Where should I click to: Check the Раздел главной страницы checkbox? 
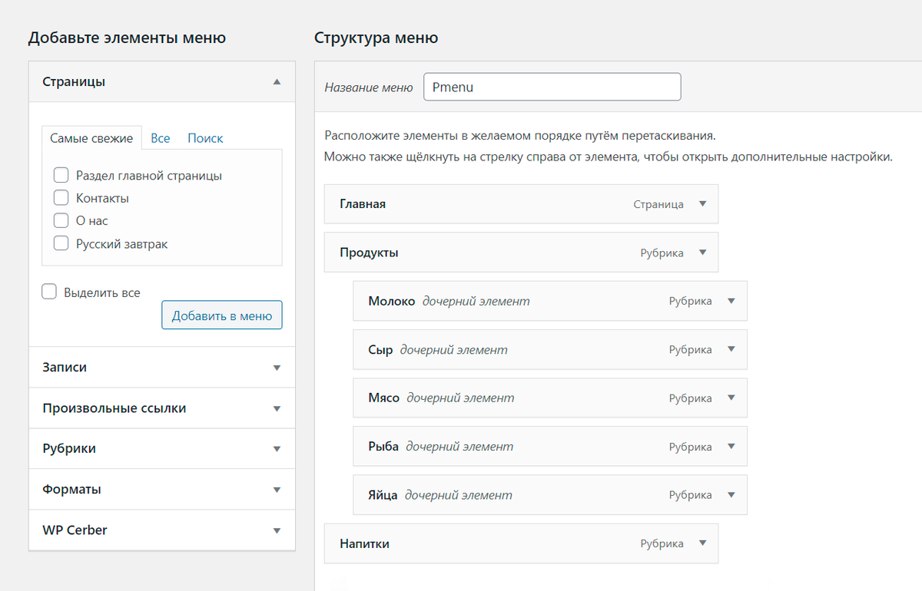[61, 176]
